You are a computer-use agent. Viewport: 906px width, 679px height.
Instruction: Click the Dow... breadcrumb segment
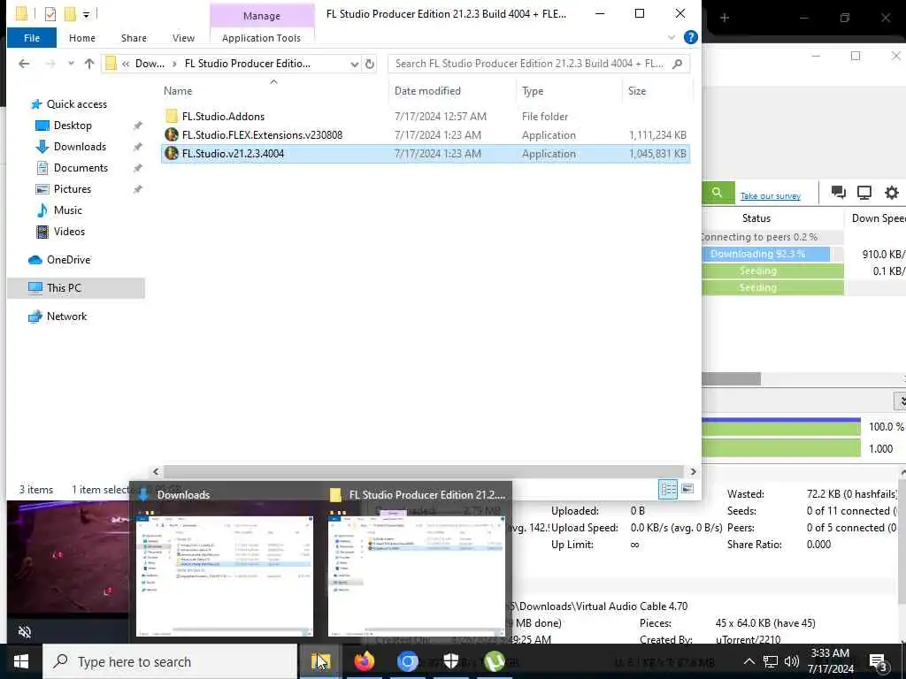point(150,64)
